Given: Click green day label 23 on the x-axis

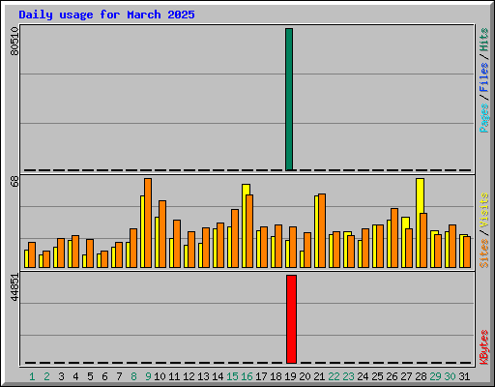Looking at the screenshot, I should [348, 376].
